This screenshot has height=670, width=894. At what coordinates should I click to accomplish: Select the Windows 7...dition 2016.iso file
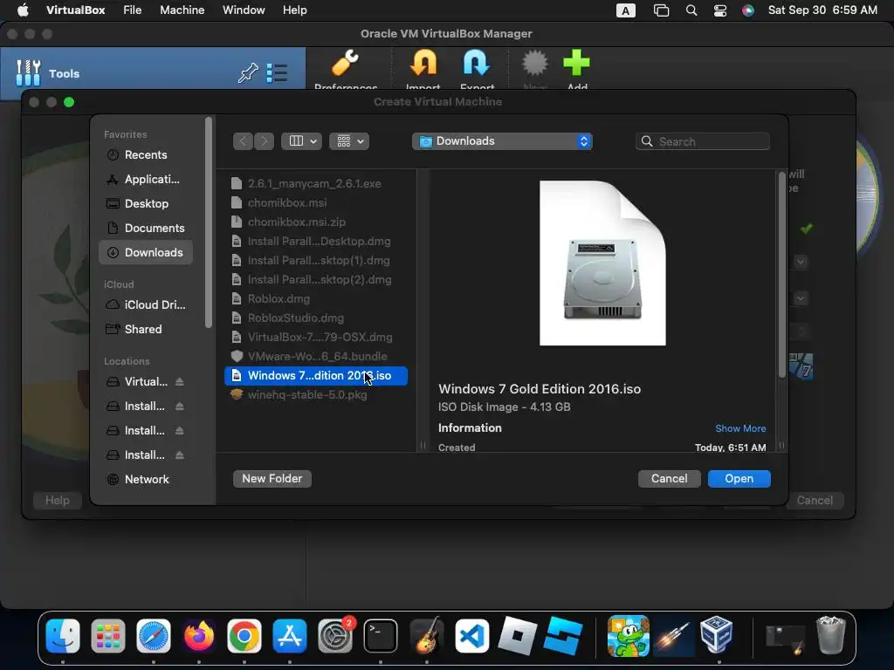click(316, 375)
